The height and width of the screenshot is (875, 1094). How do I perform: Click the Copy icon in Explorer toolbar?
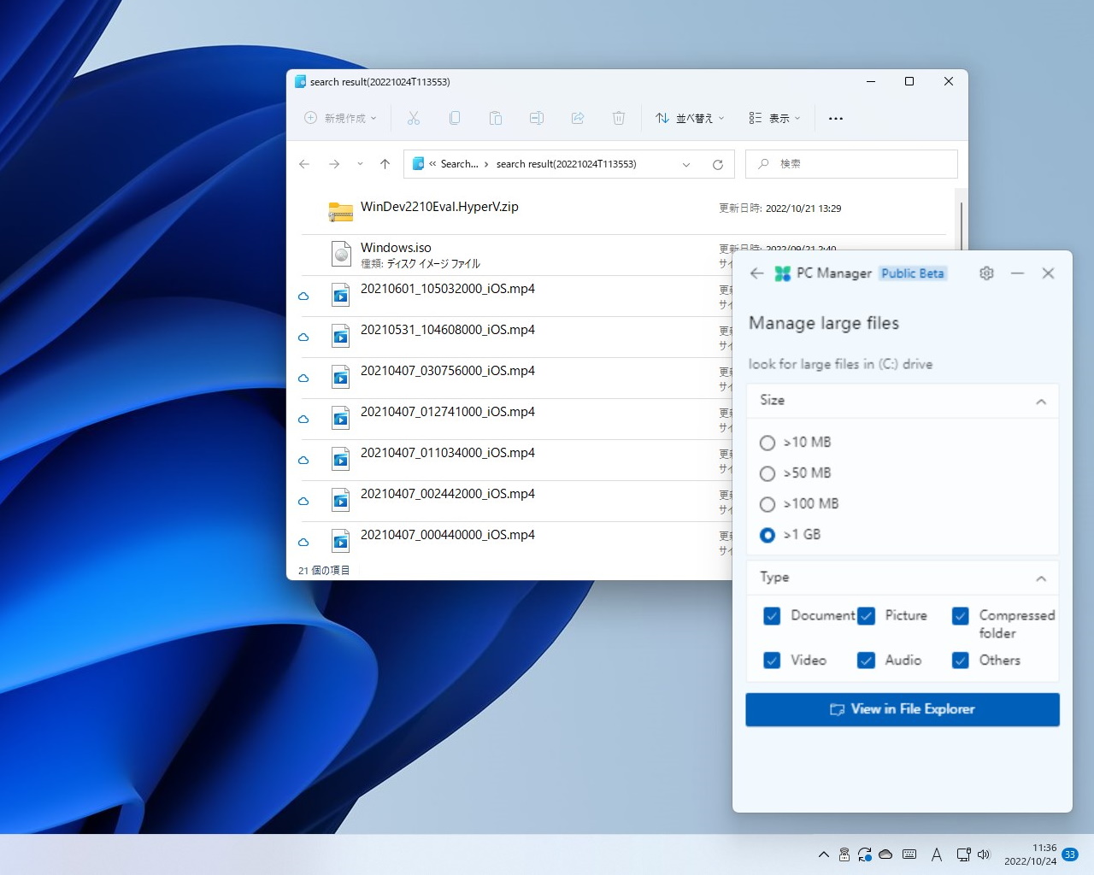455,118
